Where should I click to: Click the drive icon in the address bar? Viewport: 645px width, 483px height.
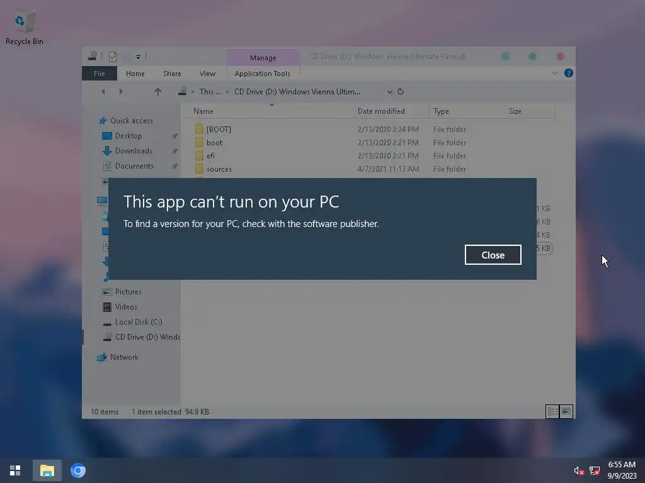coord(183,91)
